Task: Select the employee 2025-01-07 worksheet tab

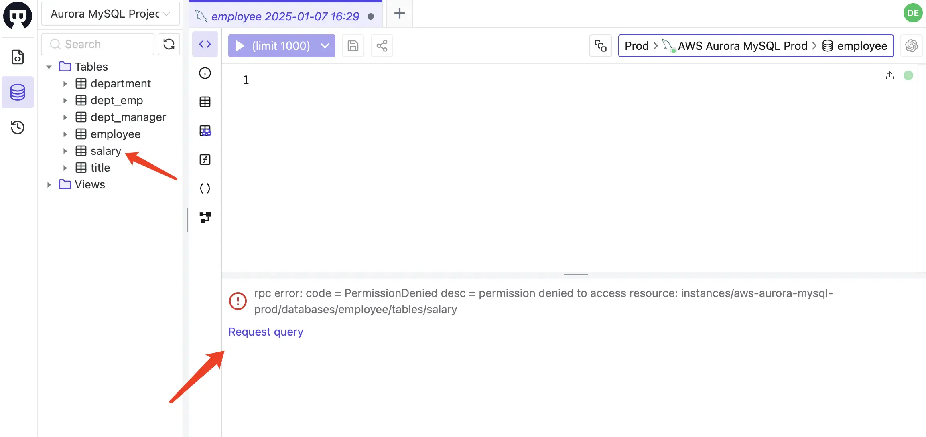Action: pyautogui.click(x=286, y=16)
